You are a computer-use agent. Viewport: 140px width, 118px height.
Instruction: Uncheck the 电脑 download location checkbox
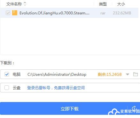click(7, 74)
